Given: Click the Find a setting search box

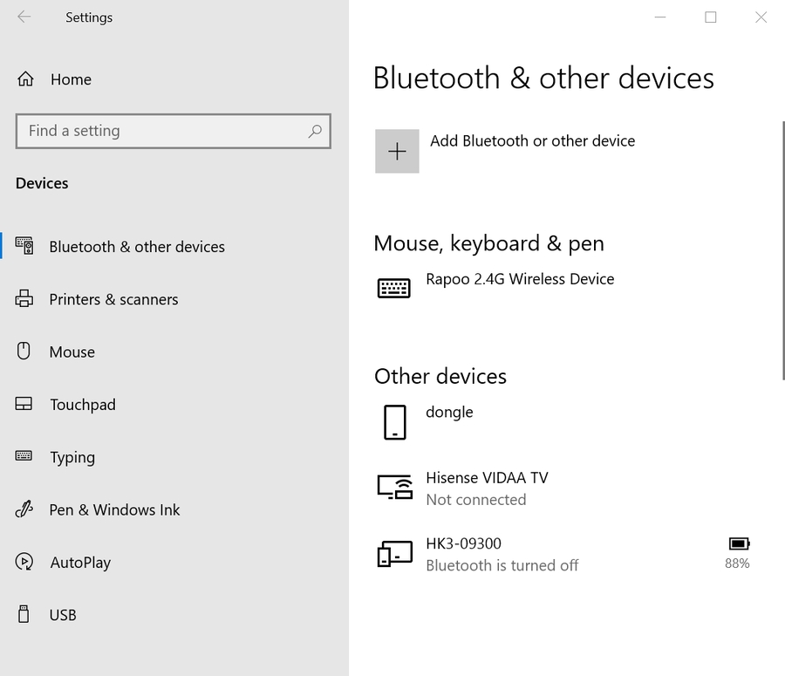Looking at the screenshot, I should point(161,131).
